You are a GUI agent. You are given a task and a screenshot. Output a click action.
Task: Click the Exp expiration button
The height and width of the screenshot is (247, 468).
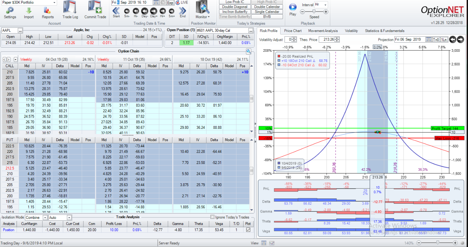(170, 2)
